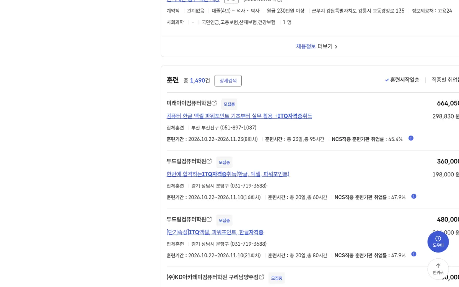Select 미래아이컴퓨터학원 institution name
Image resolution: width=459 pixels, height=287 pixels.
[189, 103]
